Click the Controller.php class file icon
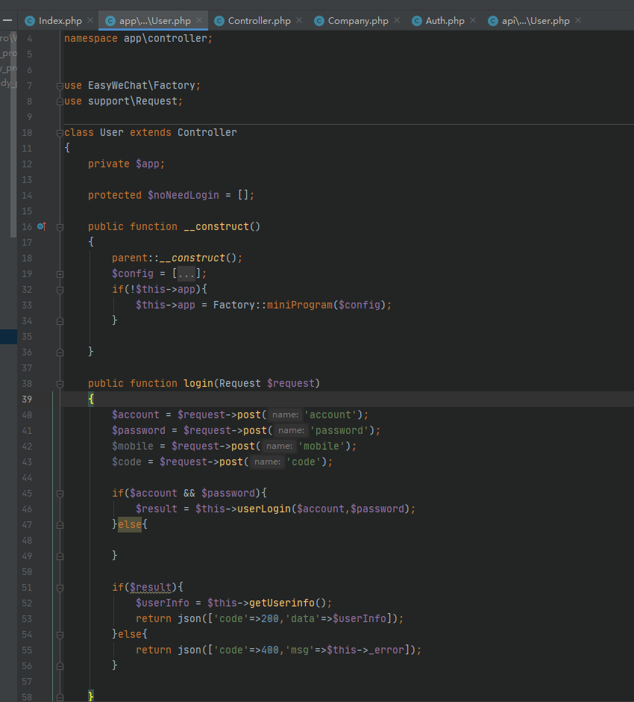This screenshot has height=702, width=634. 219,21
